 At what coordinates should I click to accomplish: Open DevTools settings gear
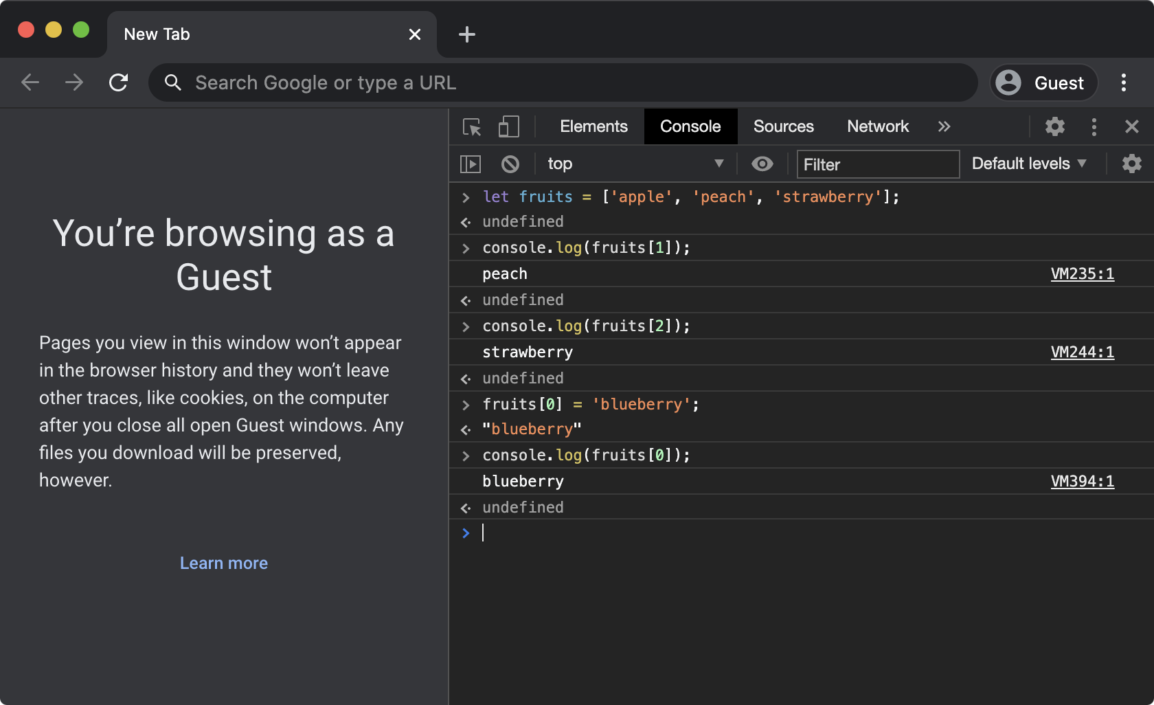pos(1055,126)
